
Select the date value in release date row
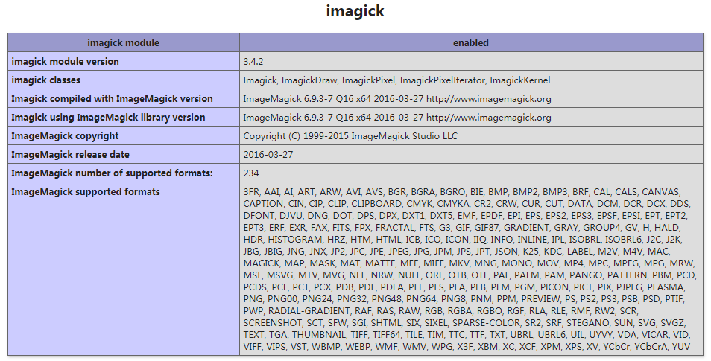coord(268,155)
